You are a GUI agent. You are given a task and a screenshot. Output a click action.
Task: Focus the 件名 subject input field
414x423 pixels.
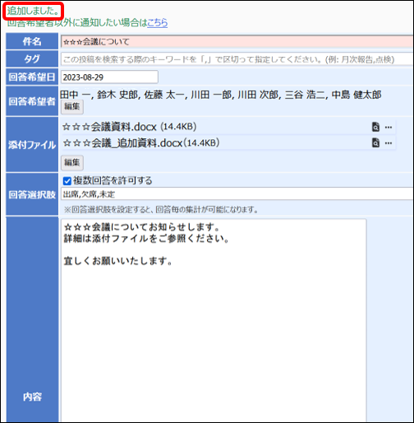[237, 42]
